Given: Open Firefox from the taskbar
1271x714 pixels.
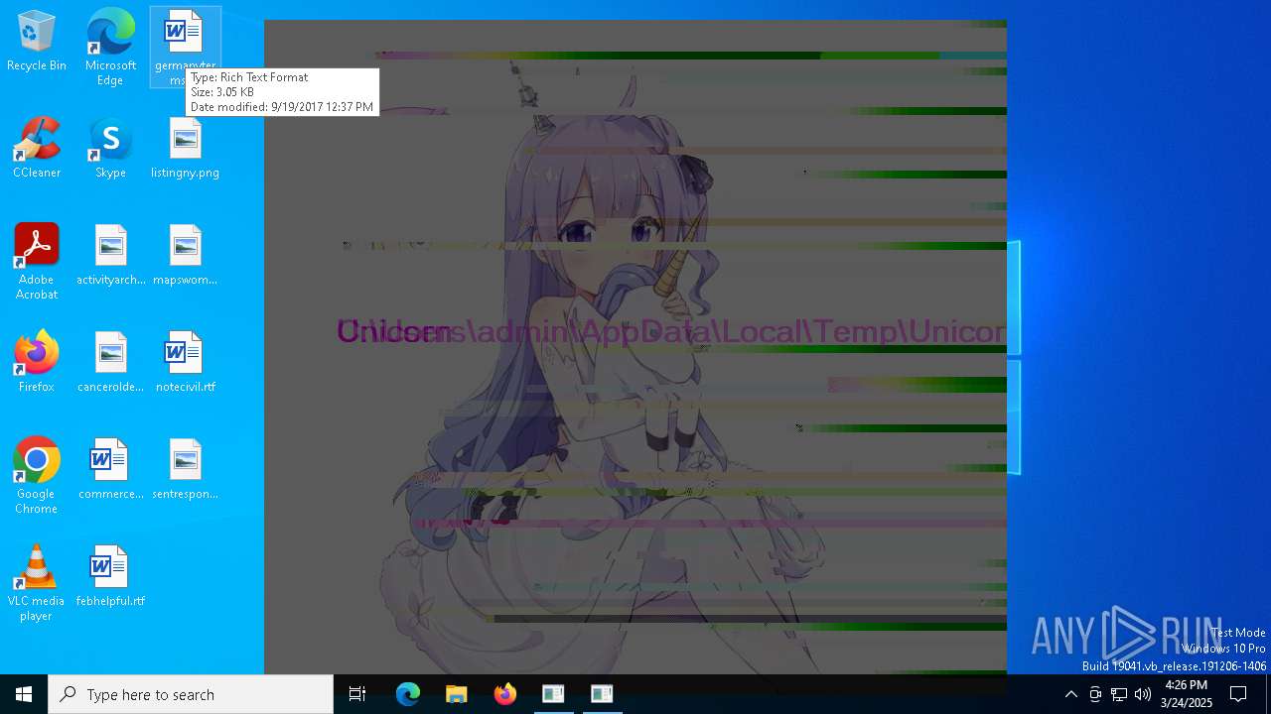Looking at the screenshot, I should [x=504, y=694].
